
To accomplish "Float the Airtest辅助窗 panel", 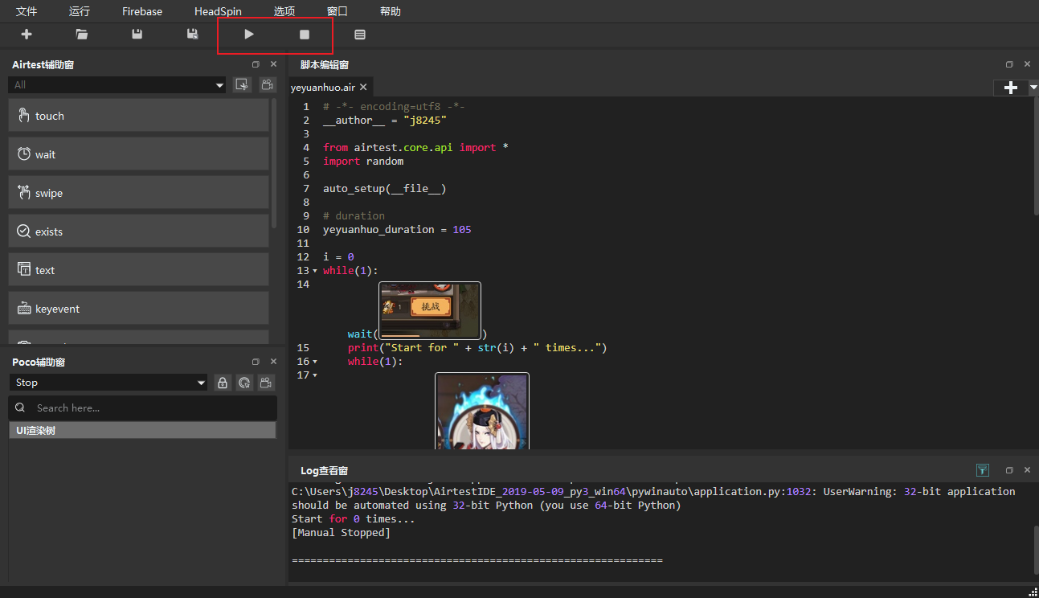I will pyautogui.click(x=256, y=64).
